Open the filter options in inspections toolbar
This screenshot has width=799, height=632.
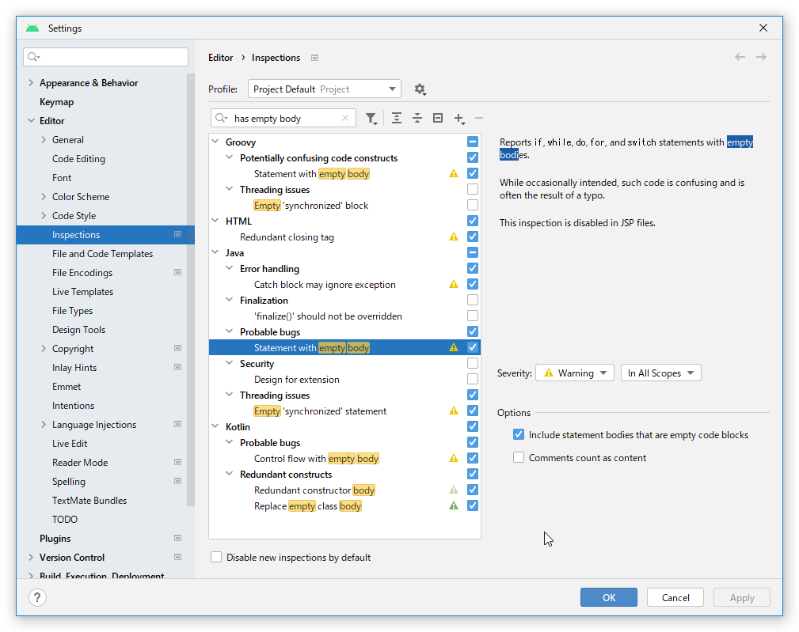click(x=371, y=118)
